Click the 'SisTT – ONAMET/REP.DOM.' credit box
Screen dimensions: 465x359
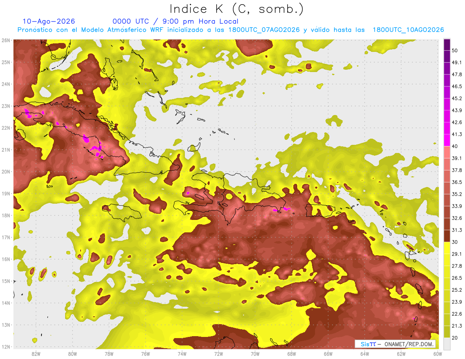pyautogui.click(x=395, y=344)
